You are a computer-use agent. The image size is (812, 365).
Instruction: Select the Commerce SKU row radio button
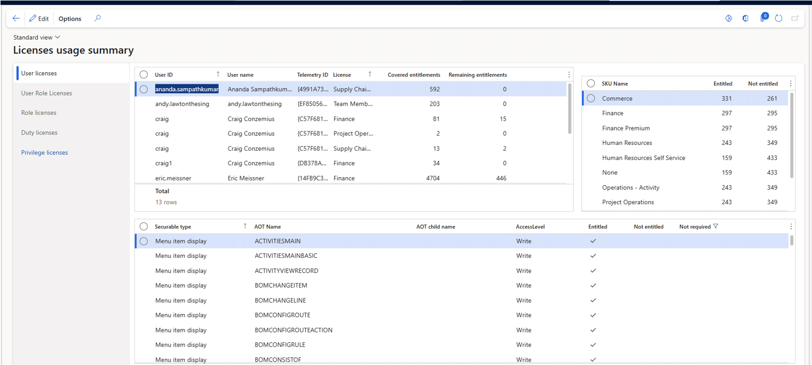click(591, 98)
